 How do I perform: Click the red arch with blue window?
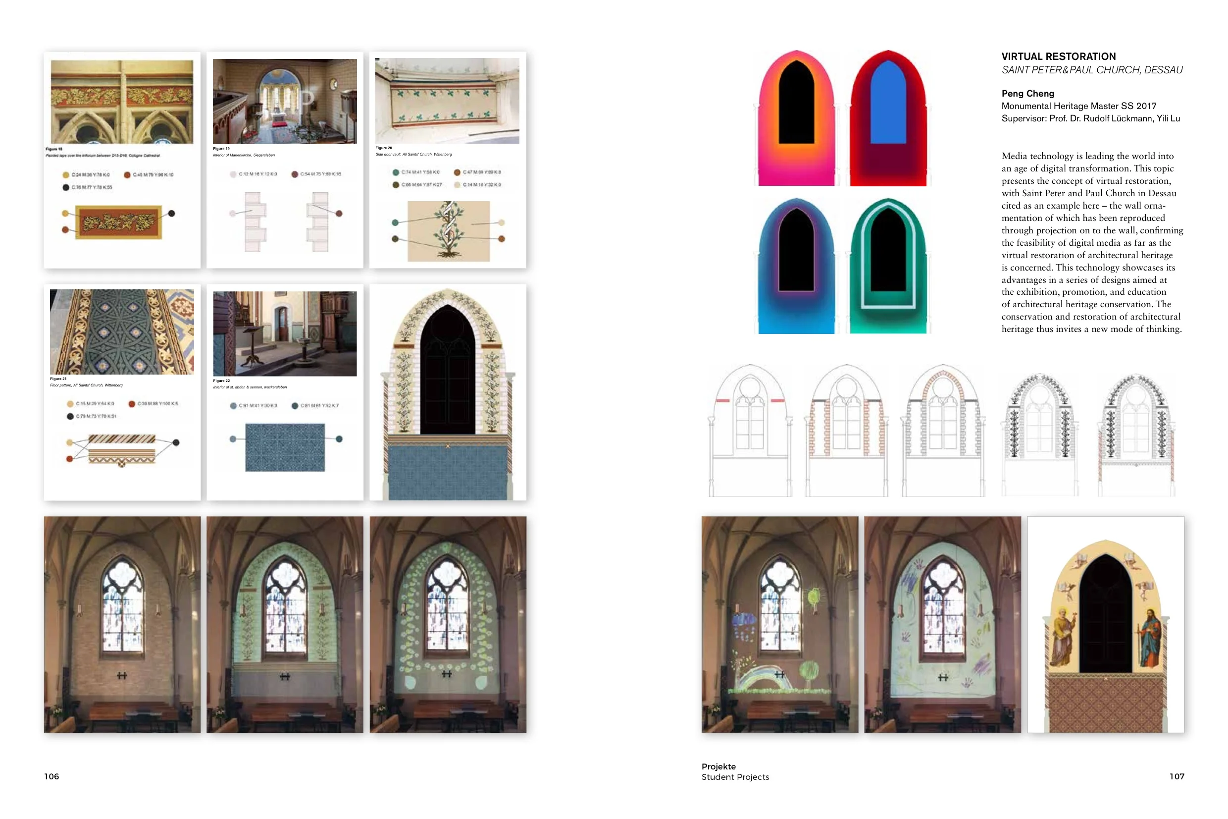point(888,118)
